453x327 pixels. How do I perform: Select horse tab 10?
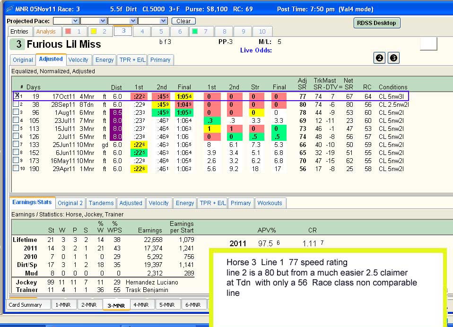coord(262,31)
